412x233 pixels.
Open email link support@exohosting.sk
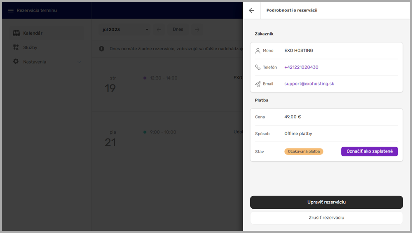point(309,84)
